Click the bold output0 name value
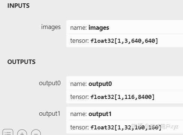Image resolution: width=183 pixels, height=135 pixels. click(x=100, y=84)
